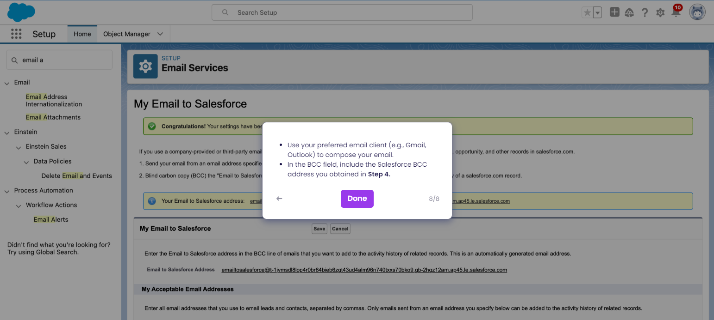
Task: Expand the favorites list dropdown arrow
Action: [597, 12]
